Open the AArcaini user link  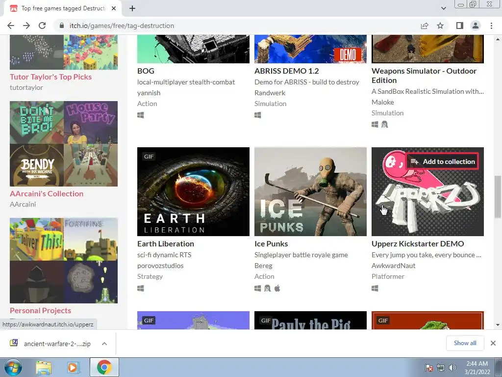23,204
